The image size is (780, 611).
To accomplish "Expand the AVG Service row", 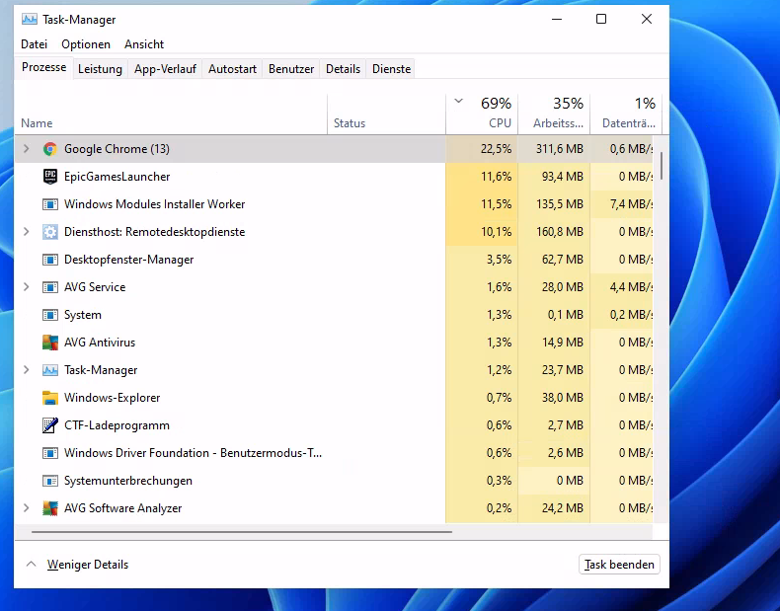I will pyautogui.click(x=27, y=287).
